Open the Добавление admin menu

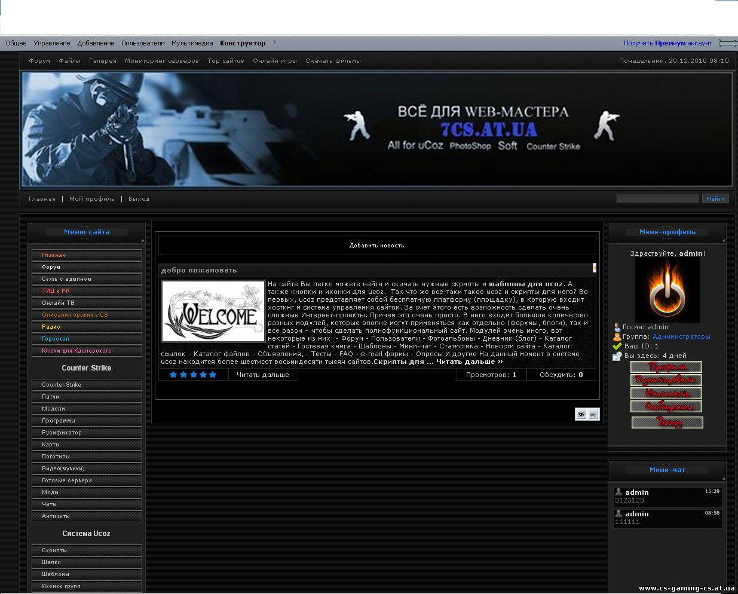pos(96,43)
